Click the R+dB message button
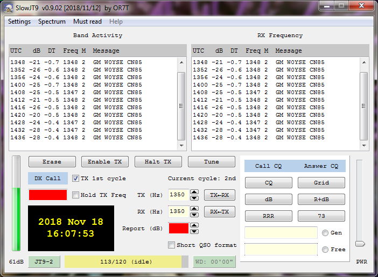The width and height of the screenshot is (378, 277). pos(321,199)
